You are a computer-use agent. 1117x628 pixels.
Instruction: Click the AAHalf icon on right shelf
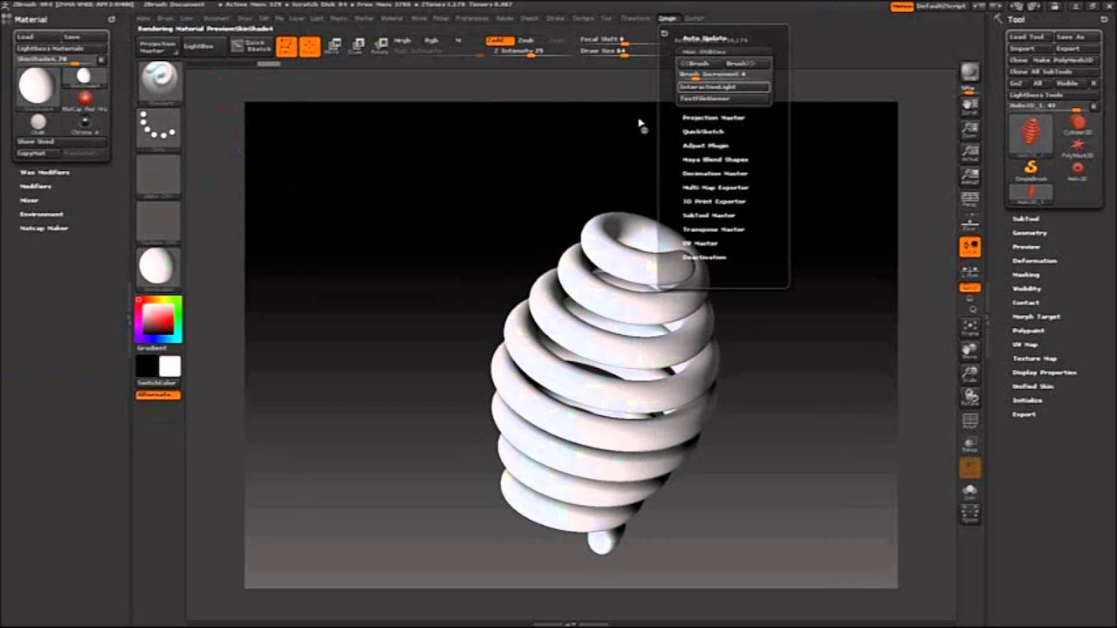point(970,177)
